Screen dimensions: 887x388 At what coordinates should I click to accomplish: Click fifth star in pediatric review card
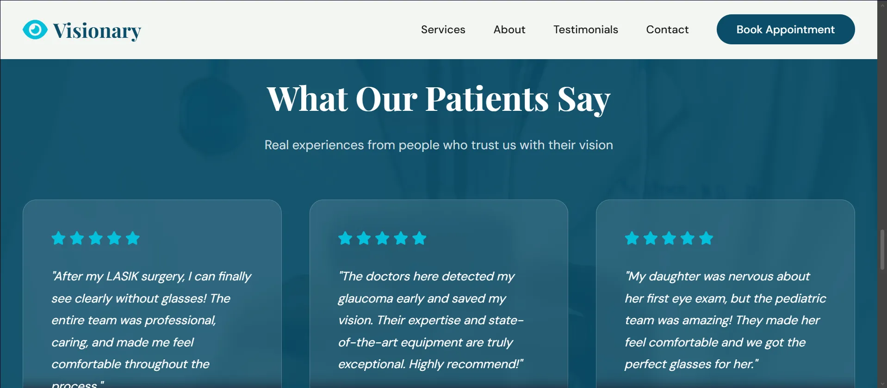(x=706, y=238)
